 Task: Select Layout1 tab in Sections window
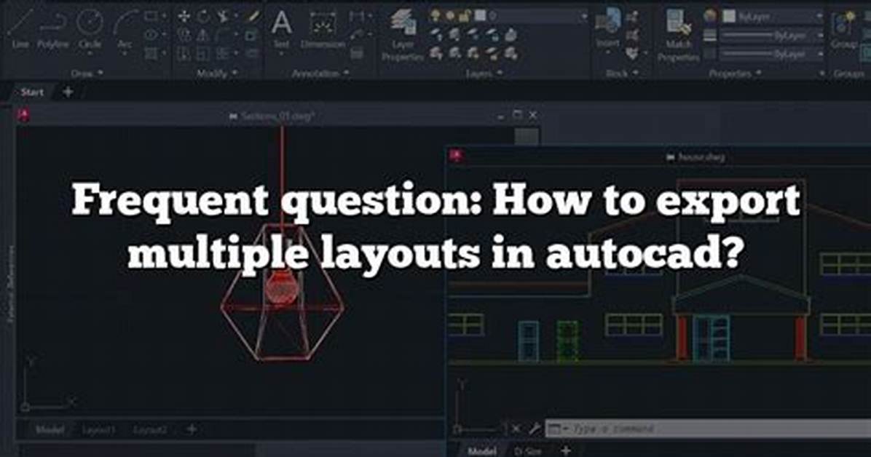[98, 429]
